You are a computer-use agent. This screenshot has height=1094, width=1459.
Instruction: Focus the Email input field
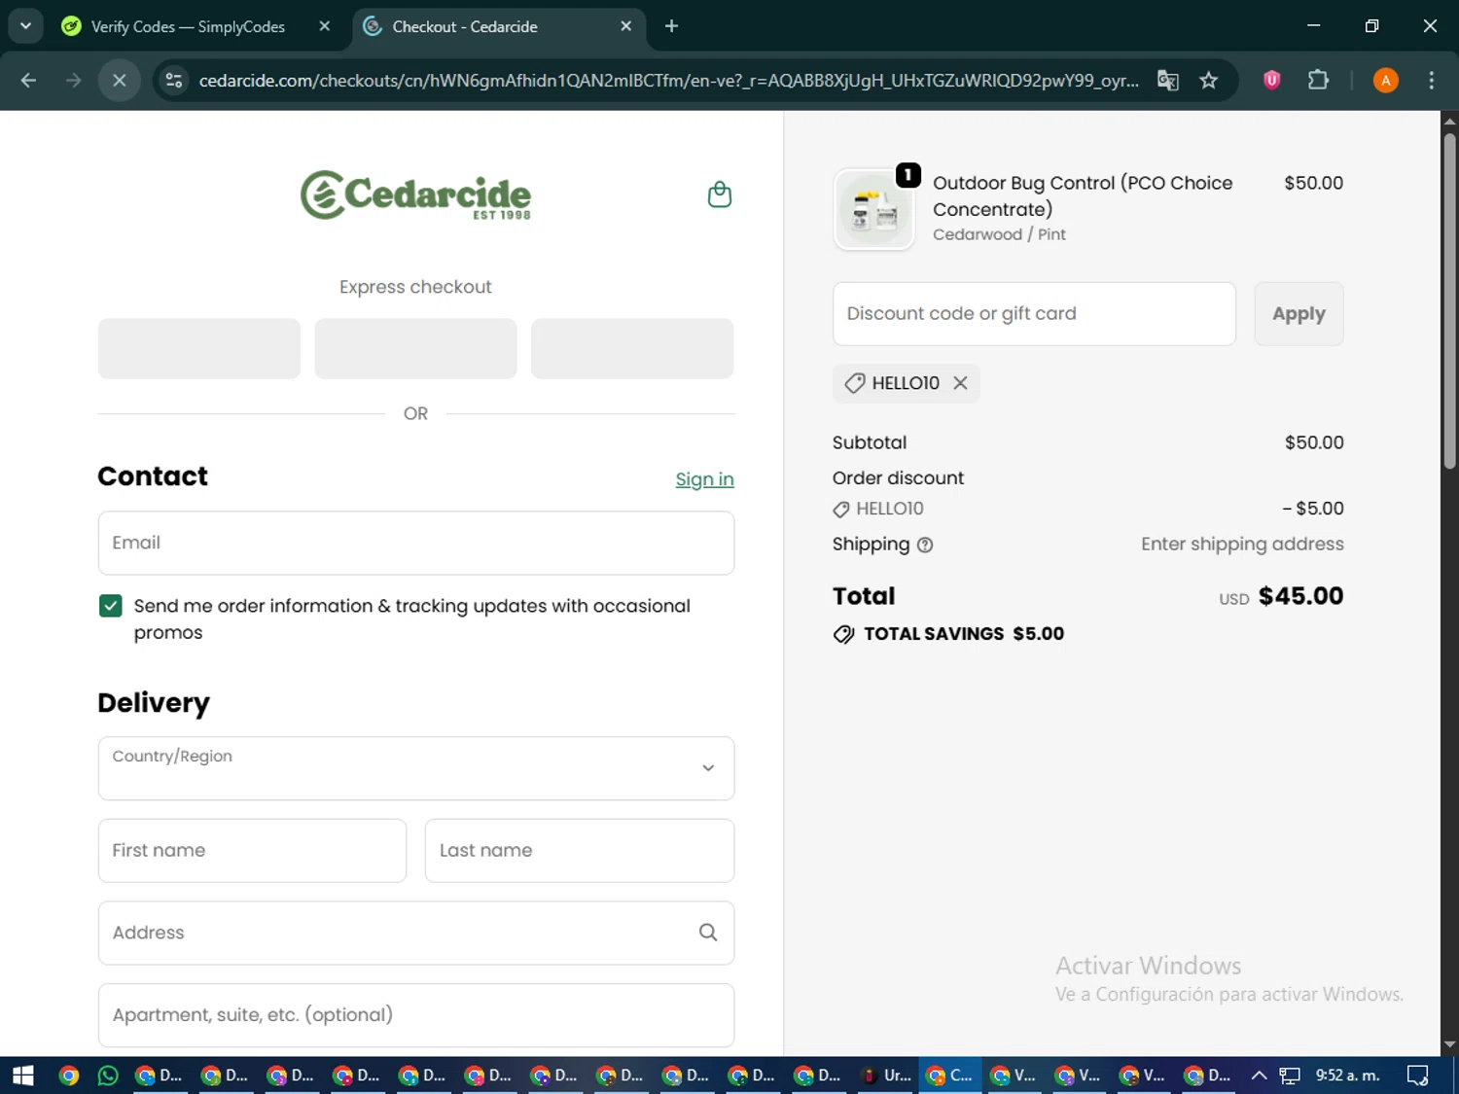[x=416, y=543]
